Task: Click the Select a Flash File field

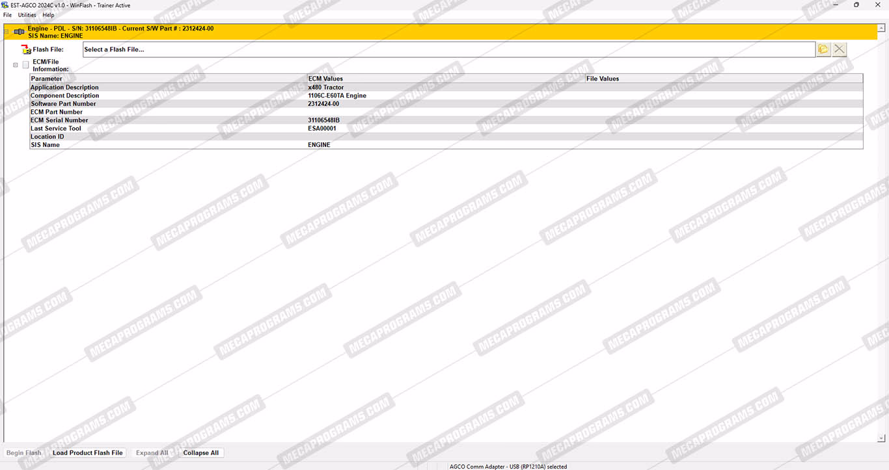Action: (448, 49)
